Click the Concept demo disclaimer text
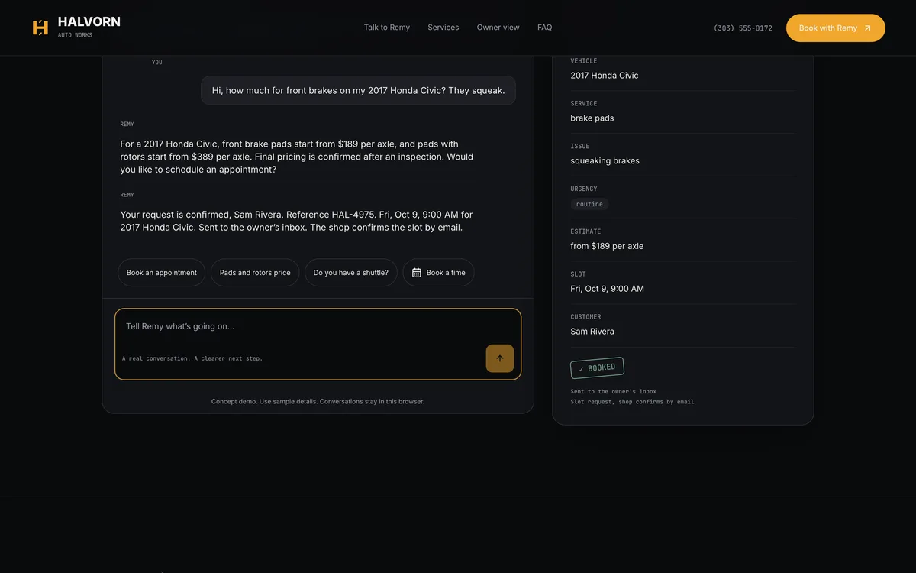 click(318, 401)
